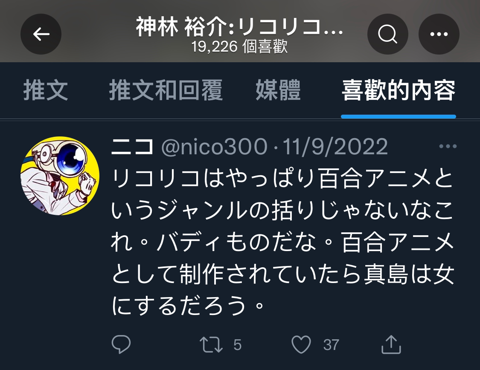The width and height of the screenshot is (480, 370).
Task: Open the profile more options menu
Action: coord(439,34)
